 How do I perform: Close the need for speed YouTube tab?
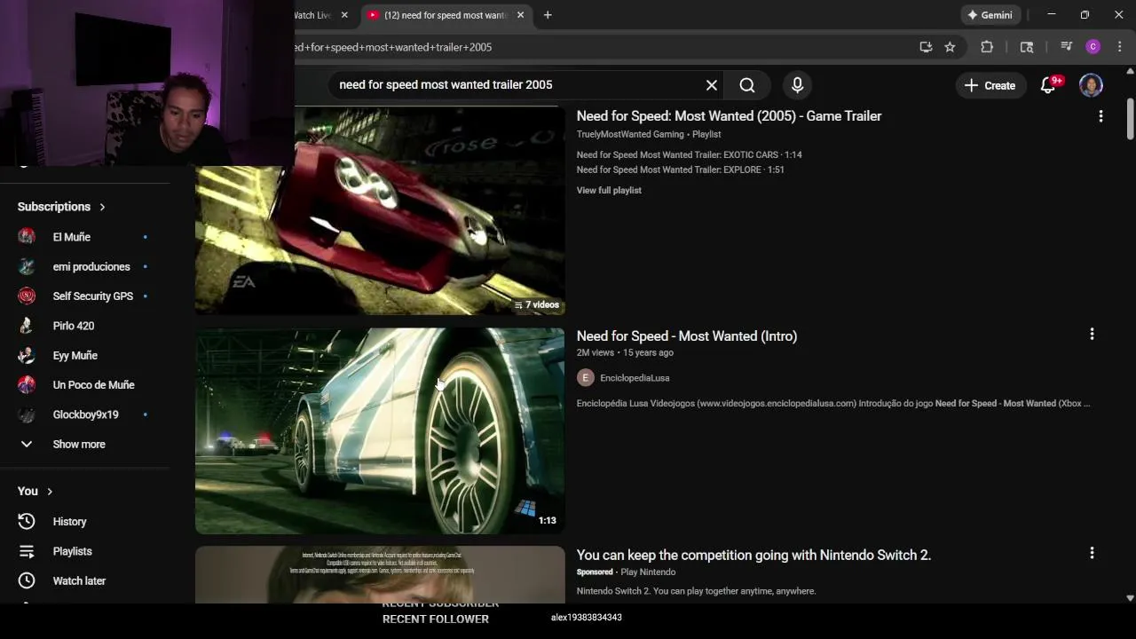coord(520,15)
